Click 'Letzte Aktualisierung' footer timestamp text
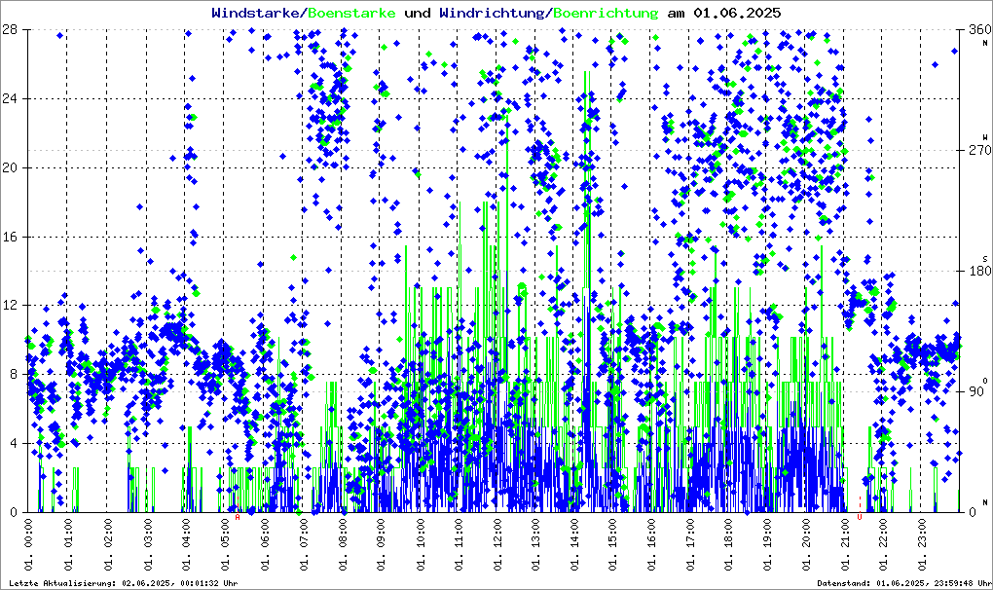 (x=124, y=583)
